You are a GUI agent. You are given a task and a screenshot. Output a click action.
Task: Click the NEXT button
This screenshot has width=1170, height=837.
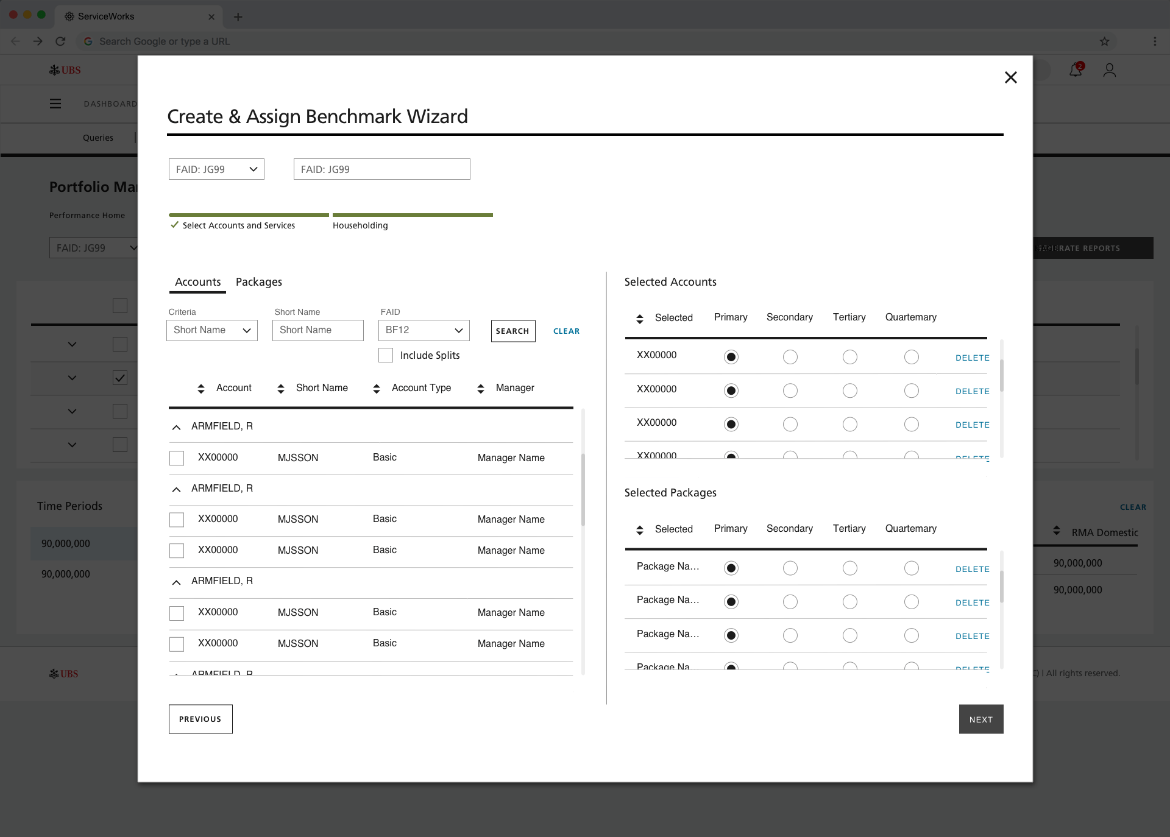pyautogui.click(x=980, y=719)
